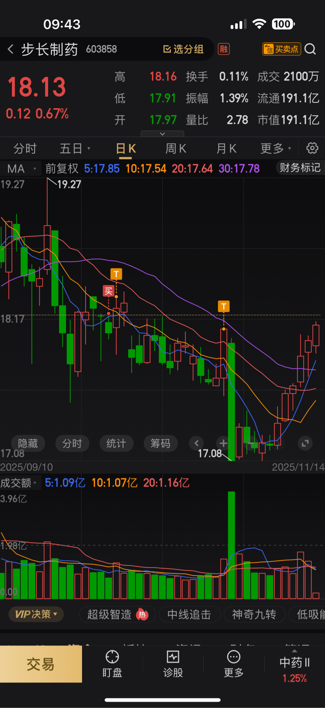This screenshot has width=325, height=708.
Task: Open 五日 dropdown tab
Action: point(75,148)
